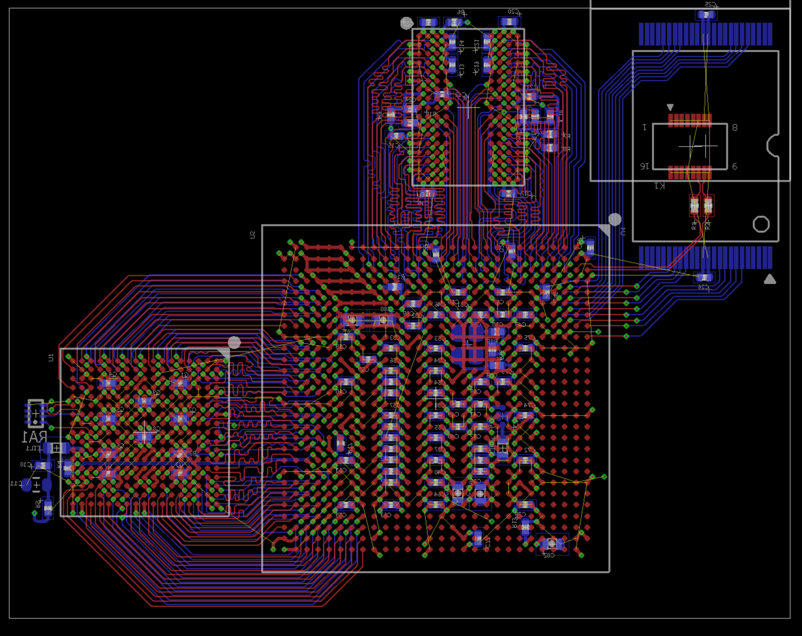Select the RA1 resistor array footprint
Viewport: 802px width, 636px height.
pos(36,413)
